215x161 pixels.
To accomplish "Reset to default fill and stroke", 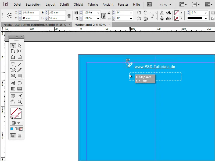I will [12, 118].
